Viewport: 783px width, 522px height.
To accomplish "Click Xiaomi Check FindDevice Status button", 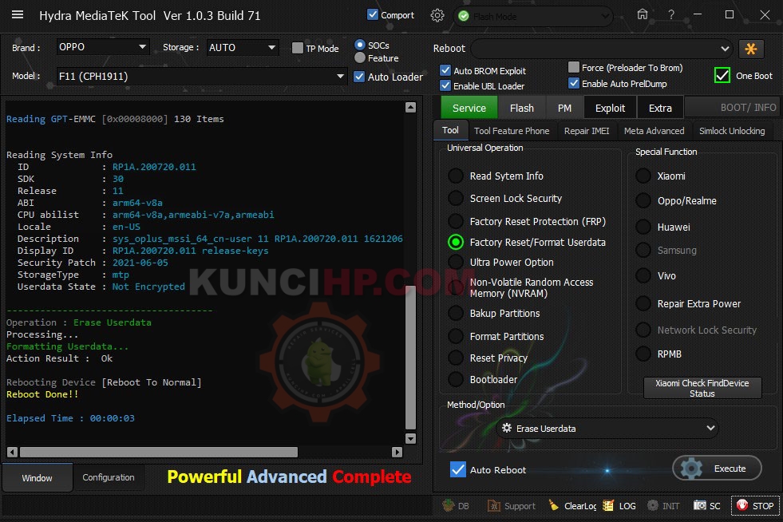I will (x=702, y=388).
